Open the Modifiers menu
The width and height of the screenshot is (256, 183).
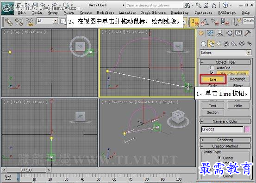(x=106, y=12)
